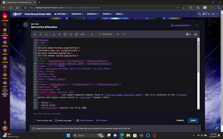Viewport: 223px width, 139px height.
Task: Insert signature from editor toolbar
Action: 54,34
